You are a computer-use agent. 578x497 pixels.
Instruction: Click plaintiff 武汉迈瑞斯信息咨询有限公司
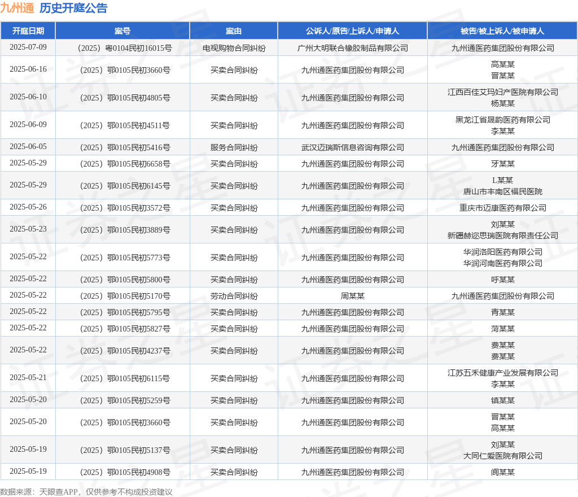(x=353, y=147)
